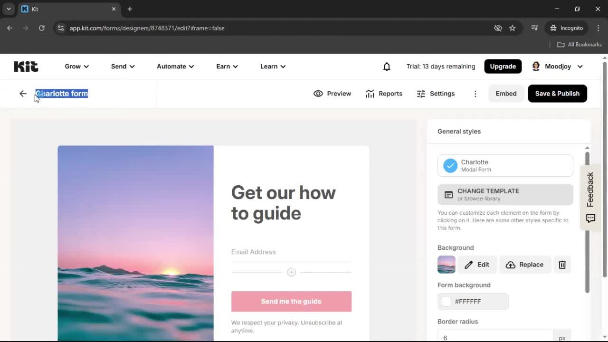Click the Replace button to swap background image

525,265
